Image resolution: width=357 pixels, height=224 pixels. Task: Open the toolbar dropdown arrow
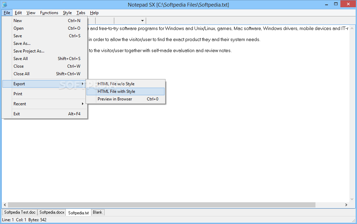tap(142, 21)
